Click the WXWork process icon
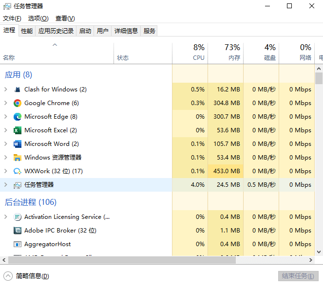The height and width of the screenshot is (287, 323). (x=18, y=171)
